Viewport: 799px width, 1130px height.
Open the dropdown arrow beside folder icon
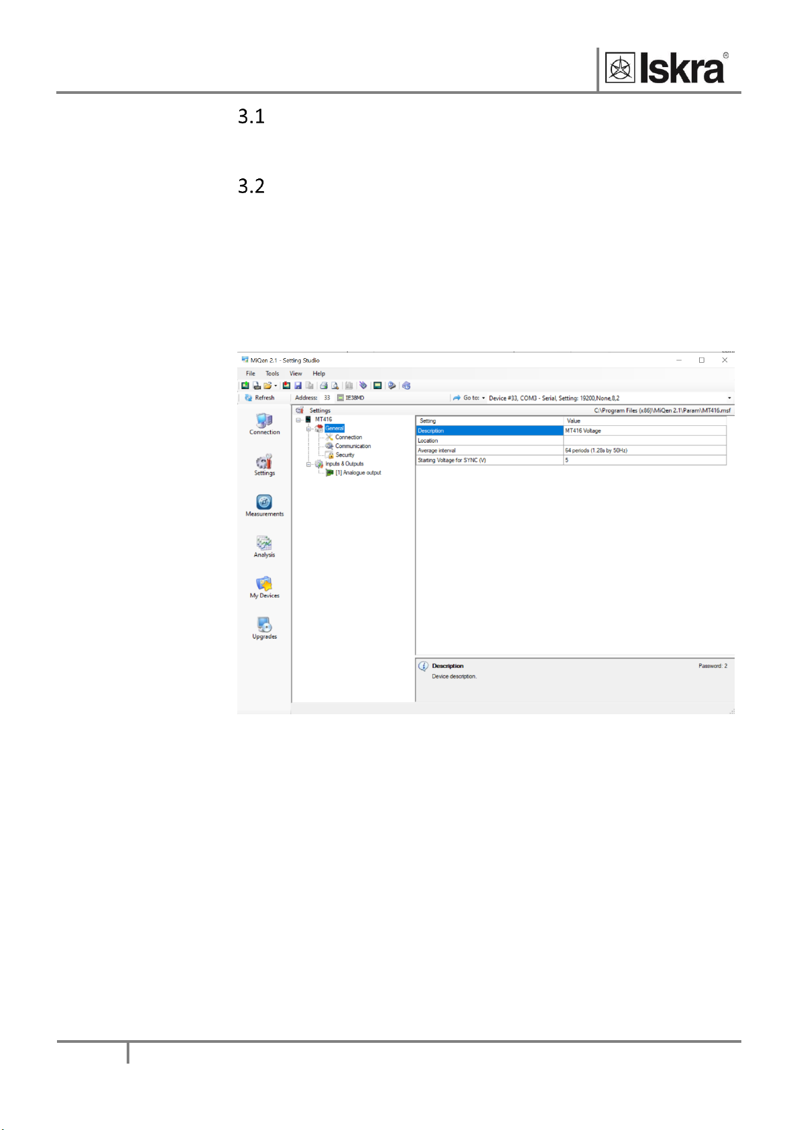[x=275, y=386]
